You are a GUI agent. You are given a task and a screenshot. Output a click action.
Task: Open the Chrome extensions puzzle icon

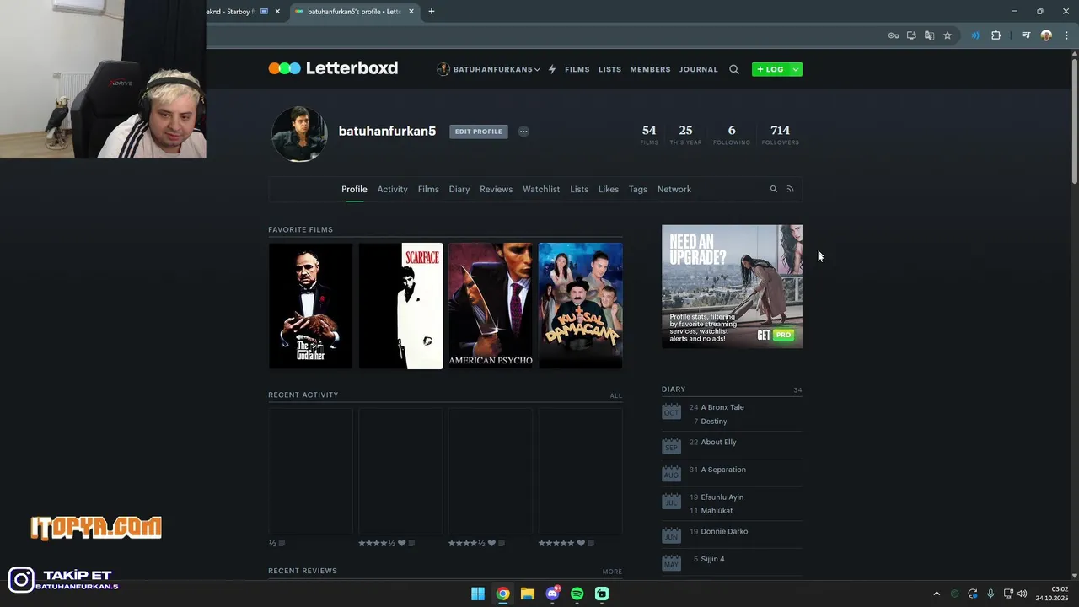coord(996,35)
